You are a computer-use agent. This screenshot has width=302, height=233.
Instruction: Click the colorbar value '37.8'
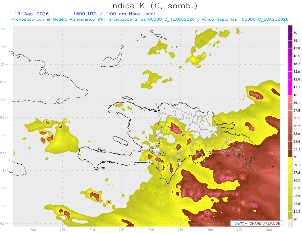[297, 110]
